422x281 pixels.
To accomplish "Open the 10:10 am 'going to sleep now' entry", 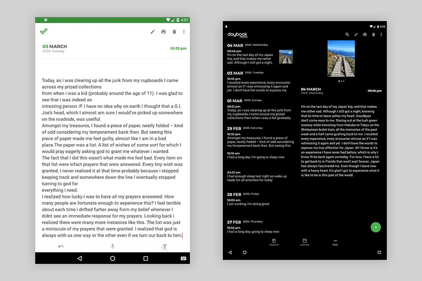I will click(x=256, y=155).
